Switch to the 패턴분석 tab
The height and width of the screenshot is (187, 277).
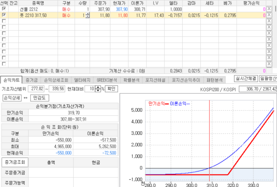214,80
